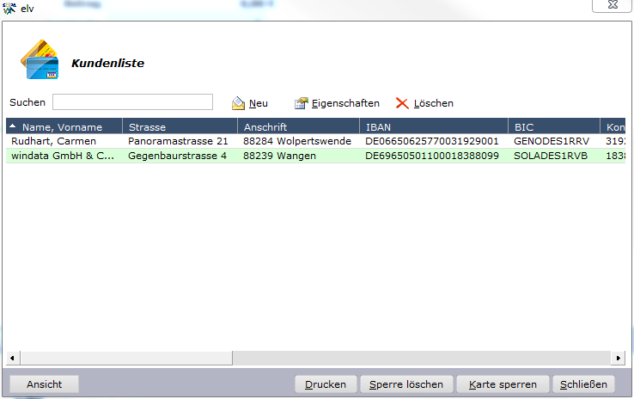Click the Eigenschaften properties icon
Image resolution: width=634 pixels, height=399 pixels.
[302, 103]
